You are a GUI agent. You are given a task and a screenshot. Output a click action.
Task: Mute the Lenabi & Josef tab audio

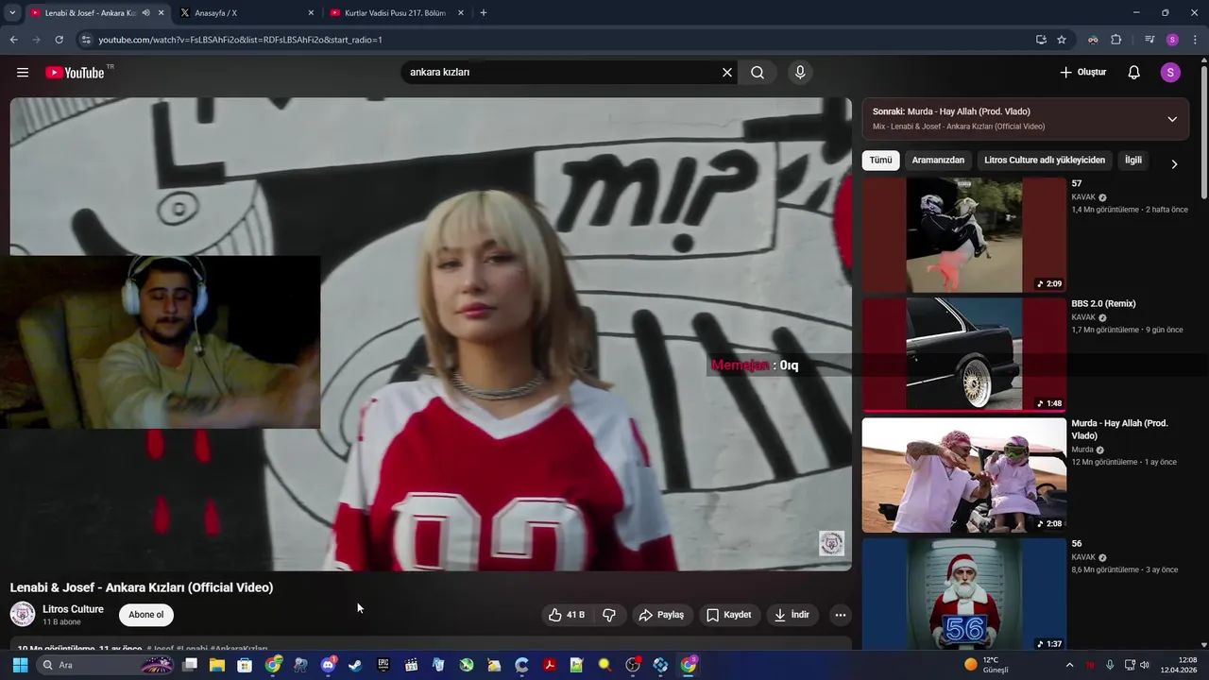click(145, 13)
